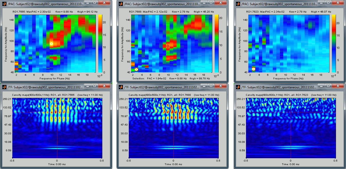The height and width of the screenshot is (169, 346).
Task: Click the MATLAB icon of the PAC RO1.7623 window
Action: pyautogui.click(x=238, y=4)
